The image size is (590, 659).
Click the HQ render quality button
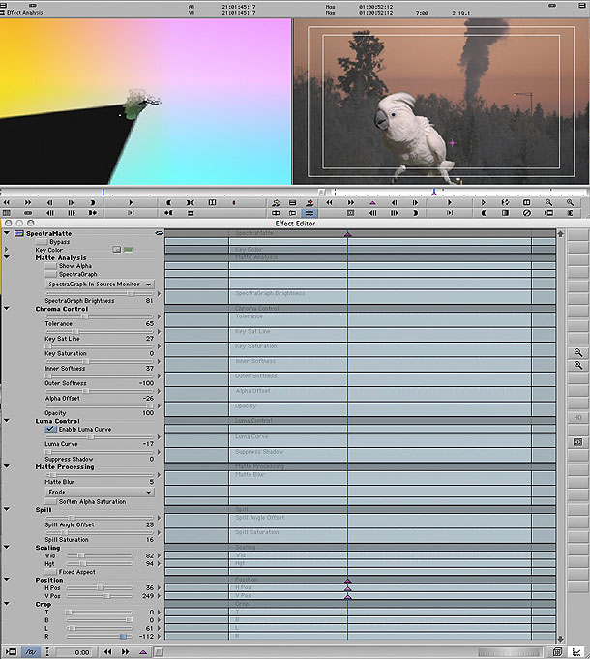[577, 417]
